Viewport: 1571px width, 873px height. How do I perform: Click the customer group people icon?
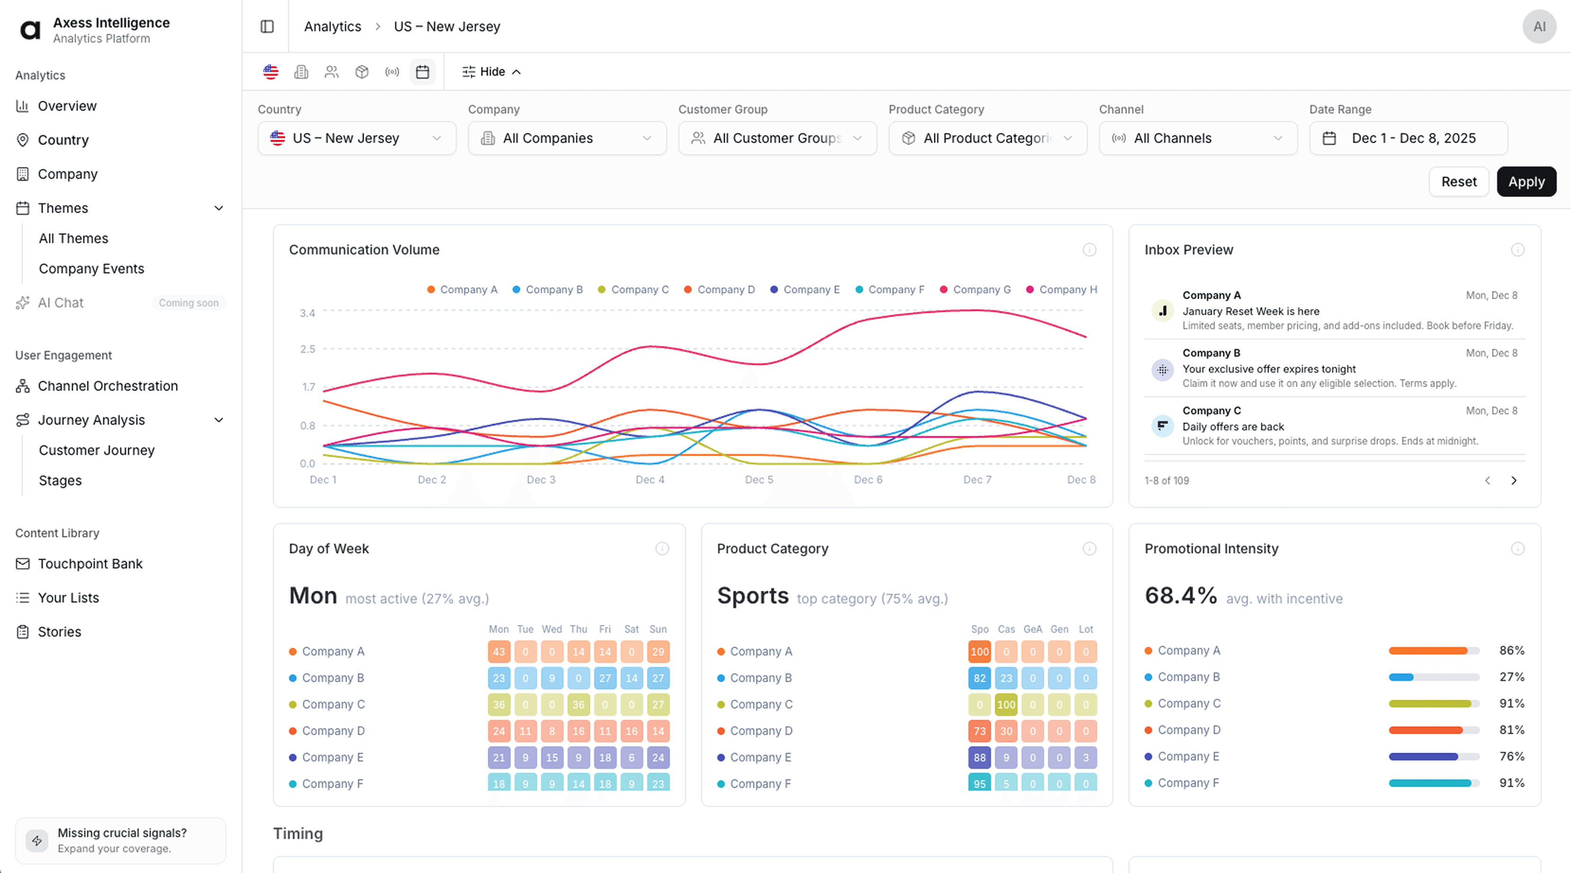coord(331,72)
